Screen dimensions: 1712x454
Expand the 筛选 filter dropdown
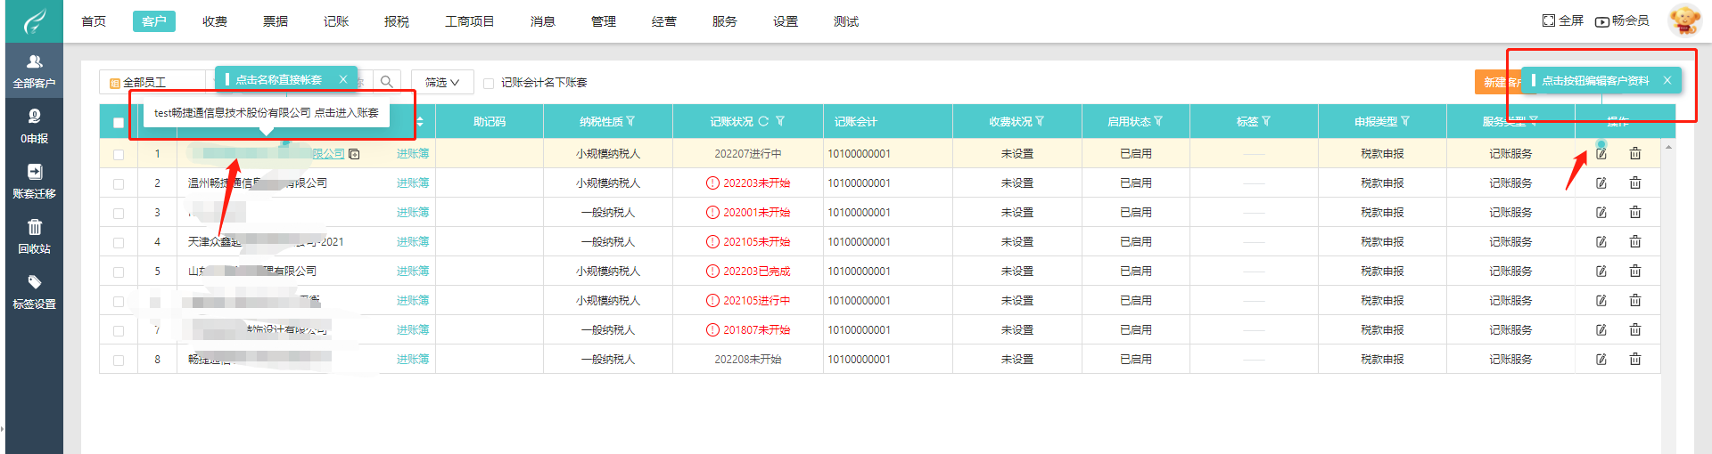(x=442, y=82)
